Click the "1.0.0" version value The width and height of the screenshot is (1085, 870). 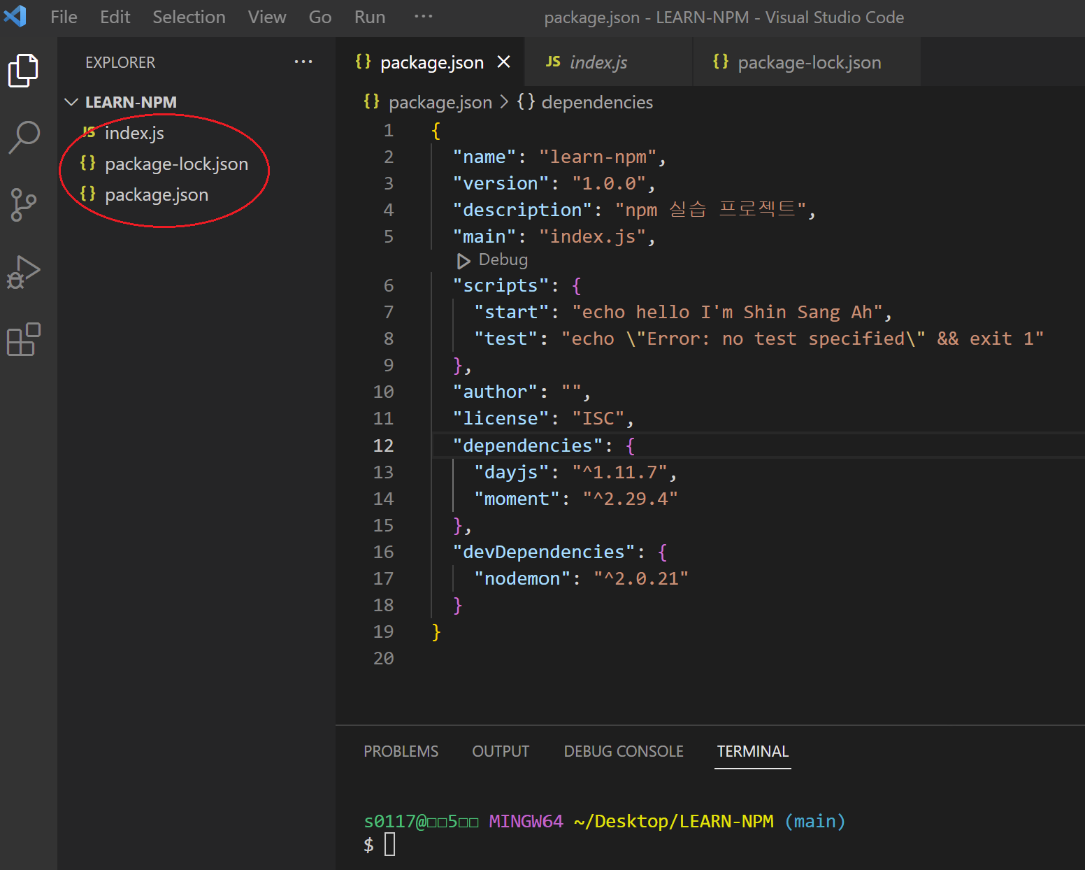pos(608,183)
